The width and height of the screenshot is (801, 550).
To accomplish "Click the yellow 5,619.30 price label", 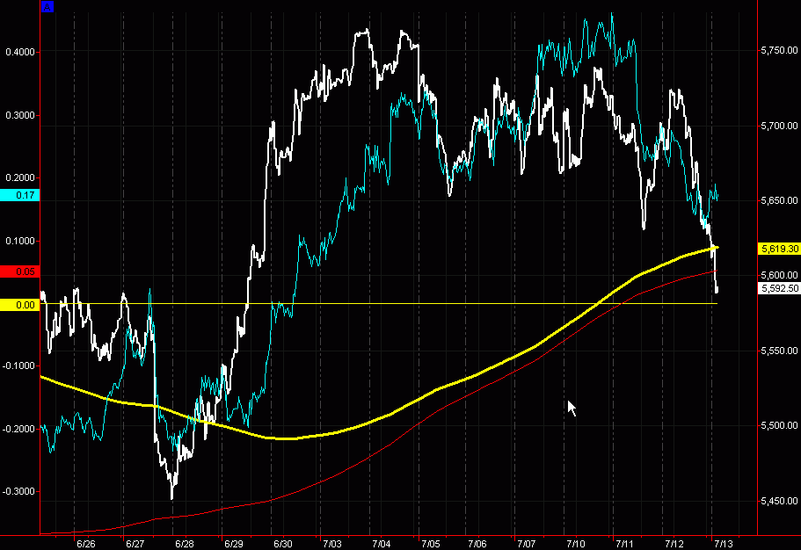I will click(x=780, y=249).
